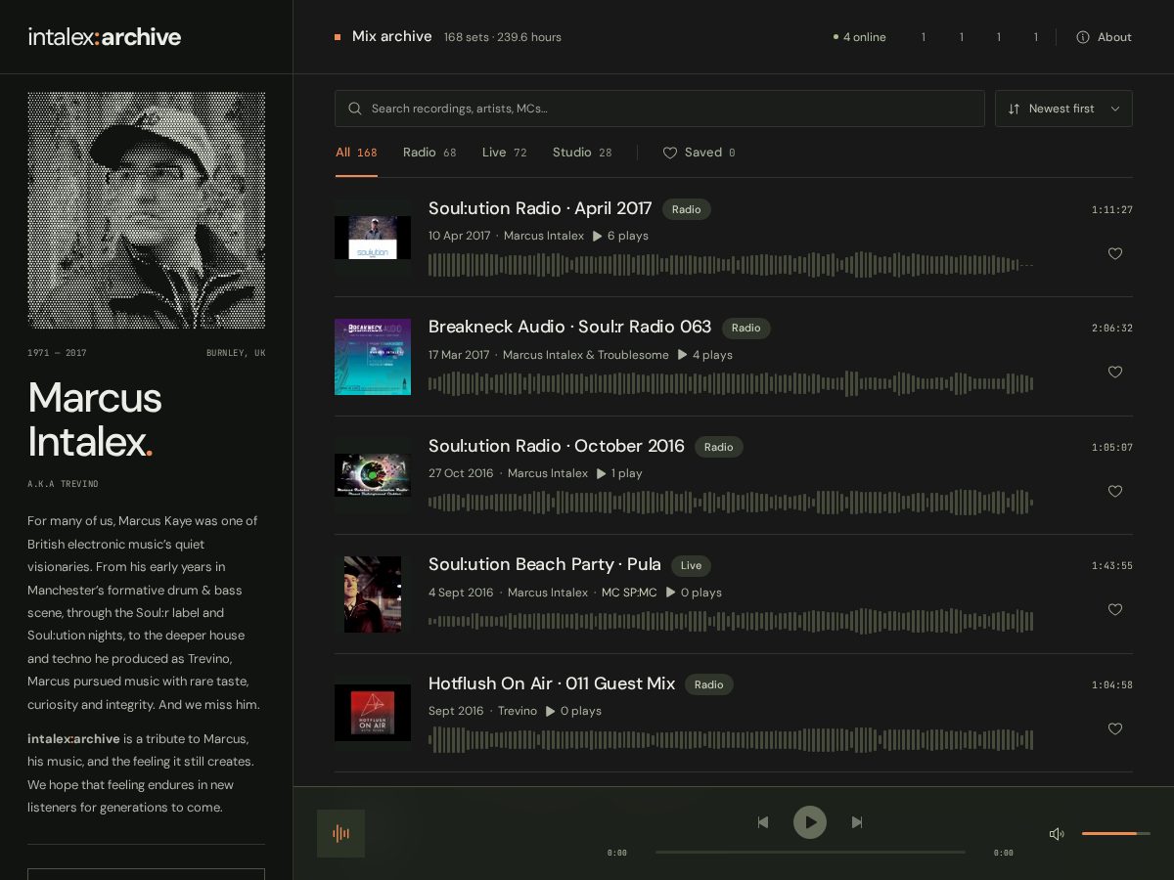Heart the Hotflush On Air 011 Guest Mix
The image size is (1174, 880).
click(1115, 728)
